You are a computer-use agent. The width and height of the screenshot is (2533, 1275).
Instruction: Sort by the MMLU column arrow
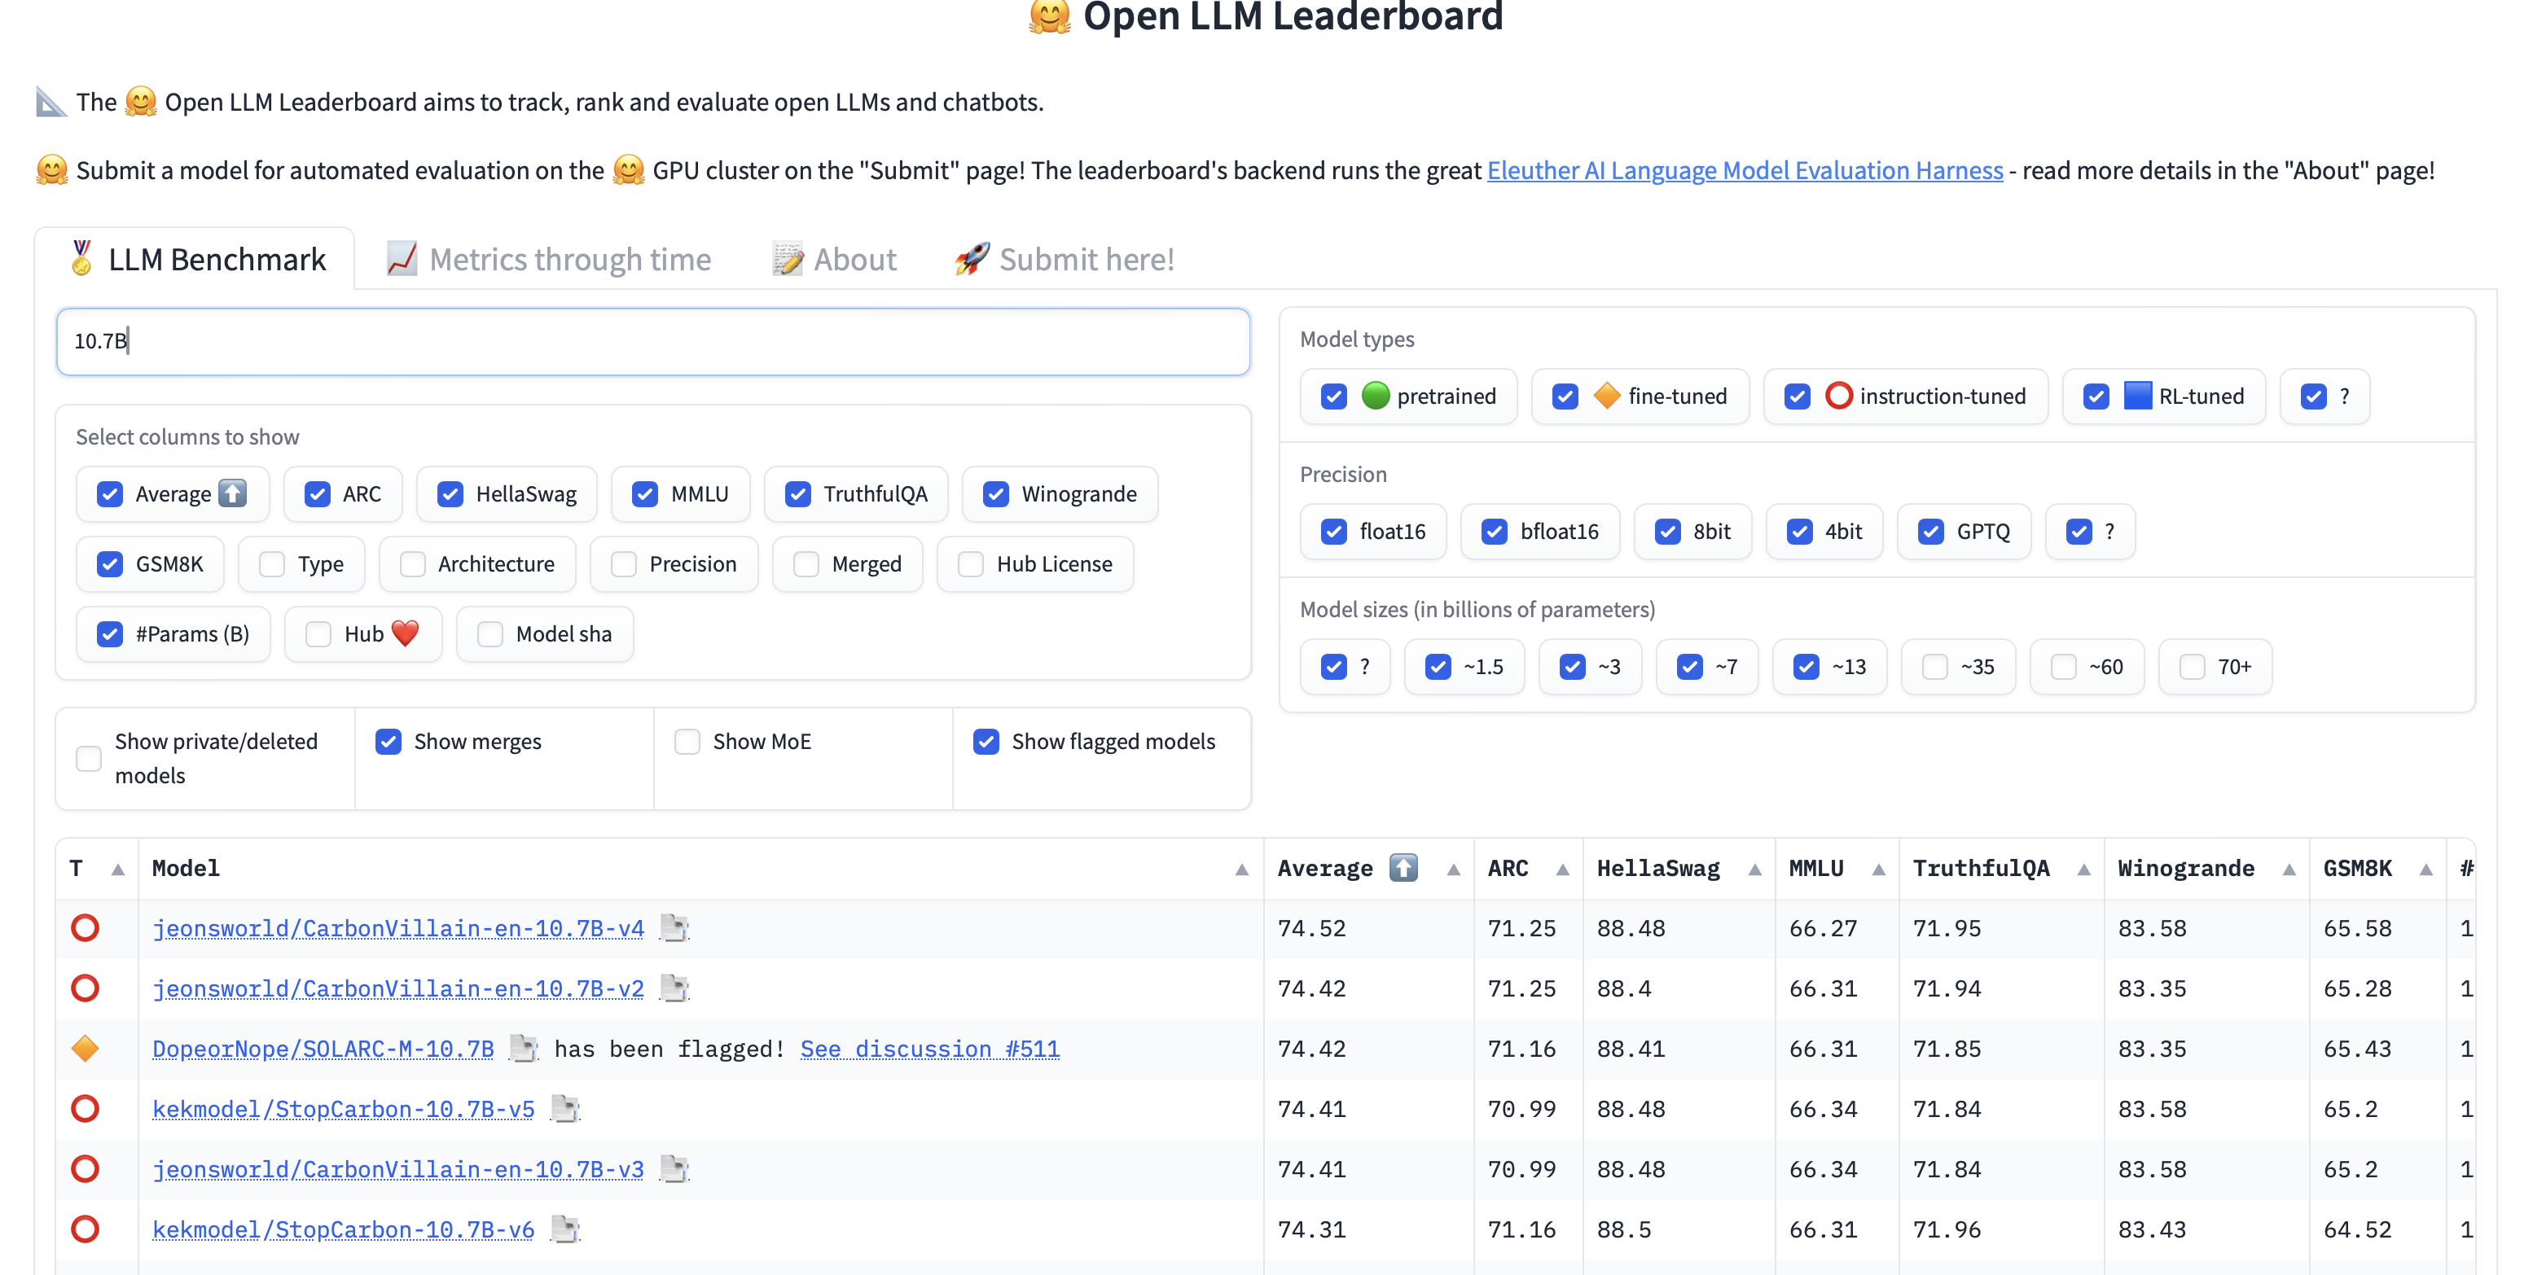1878,870
